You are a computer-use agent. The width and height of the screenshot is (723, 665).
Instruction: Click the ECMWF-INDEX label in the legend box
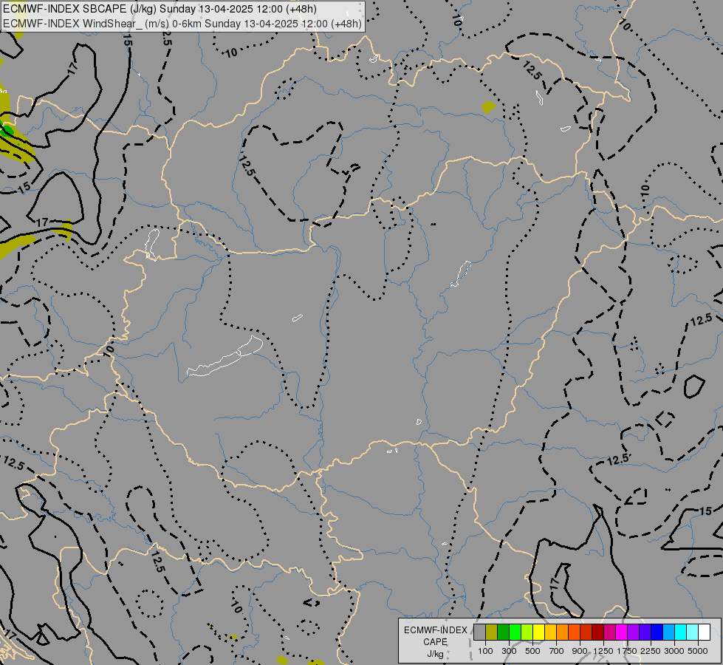click(x=435, y=630)
